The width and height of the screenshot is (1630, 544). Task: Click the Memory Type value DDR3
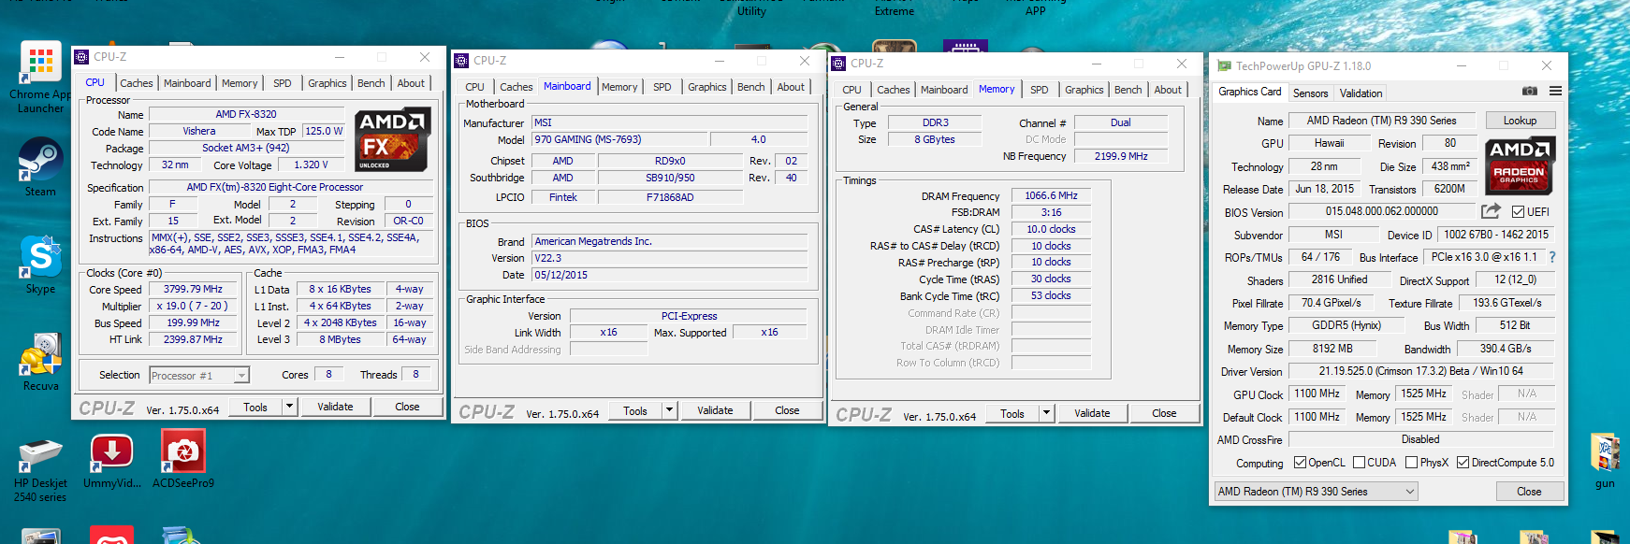935,123
